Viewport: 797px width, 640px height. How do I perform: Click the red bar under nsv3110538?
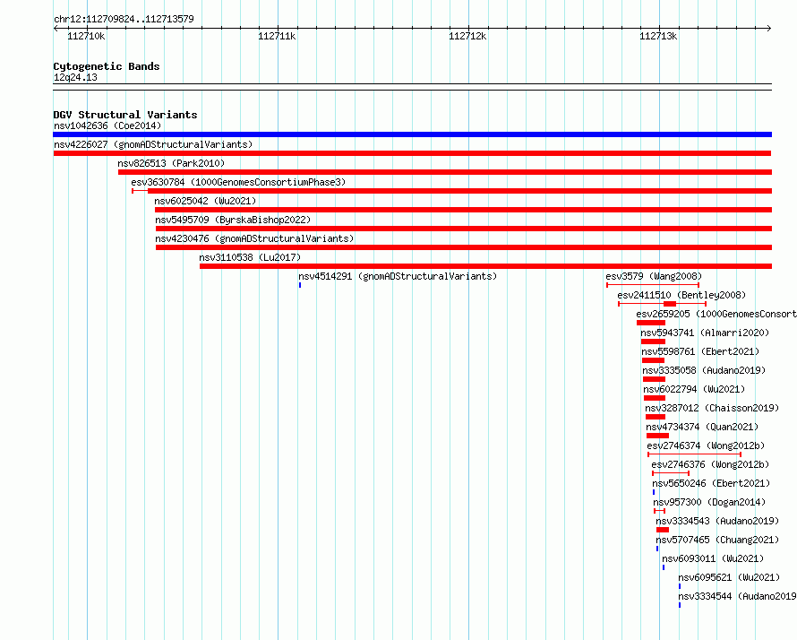(485, 266)
